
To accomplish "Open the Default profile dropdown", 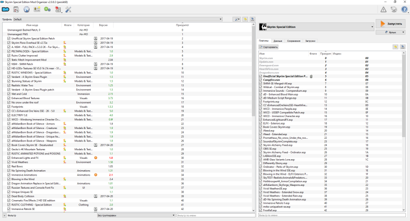I will pos(118,19).
